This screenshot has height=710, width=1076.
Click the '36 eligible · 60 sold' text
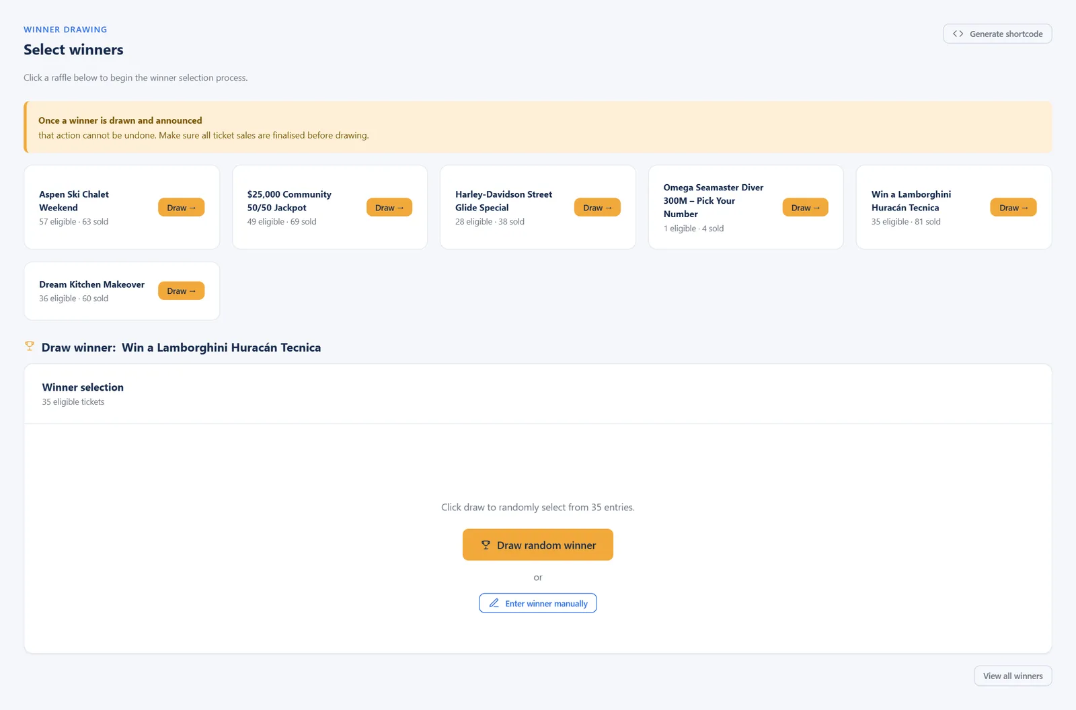click(74, 299)
